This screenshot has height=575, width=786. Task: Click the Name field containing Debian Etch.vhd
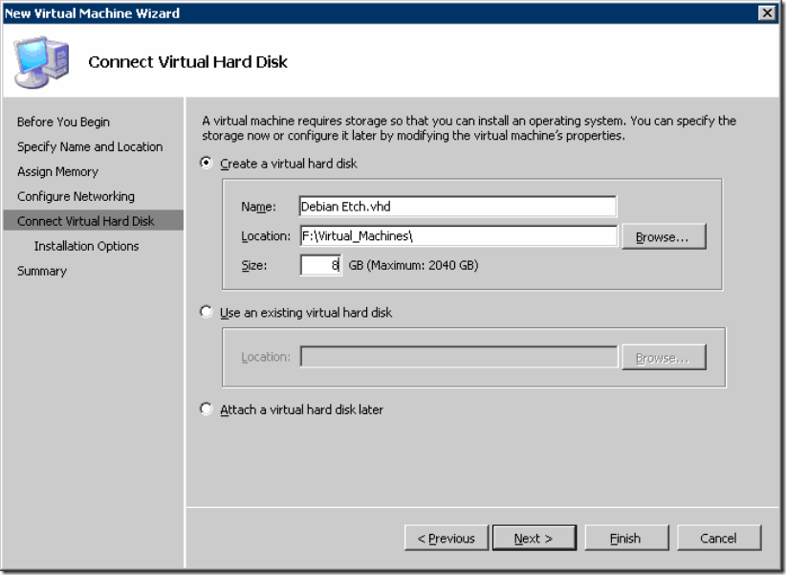pos(458,207)
